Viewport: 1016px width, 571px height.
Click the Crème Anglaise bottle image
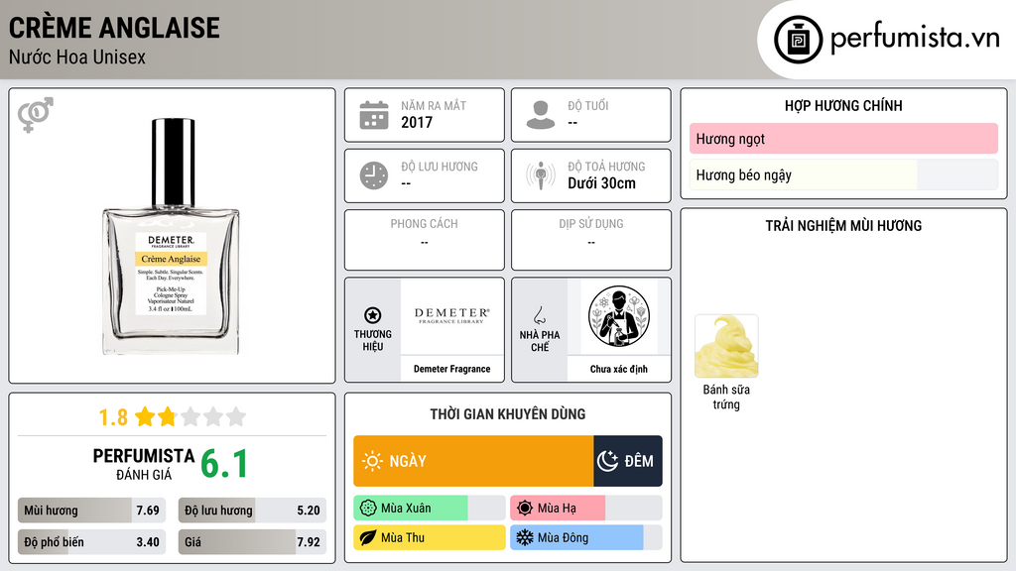point(171,236)
